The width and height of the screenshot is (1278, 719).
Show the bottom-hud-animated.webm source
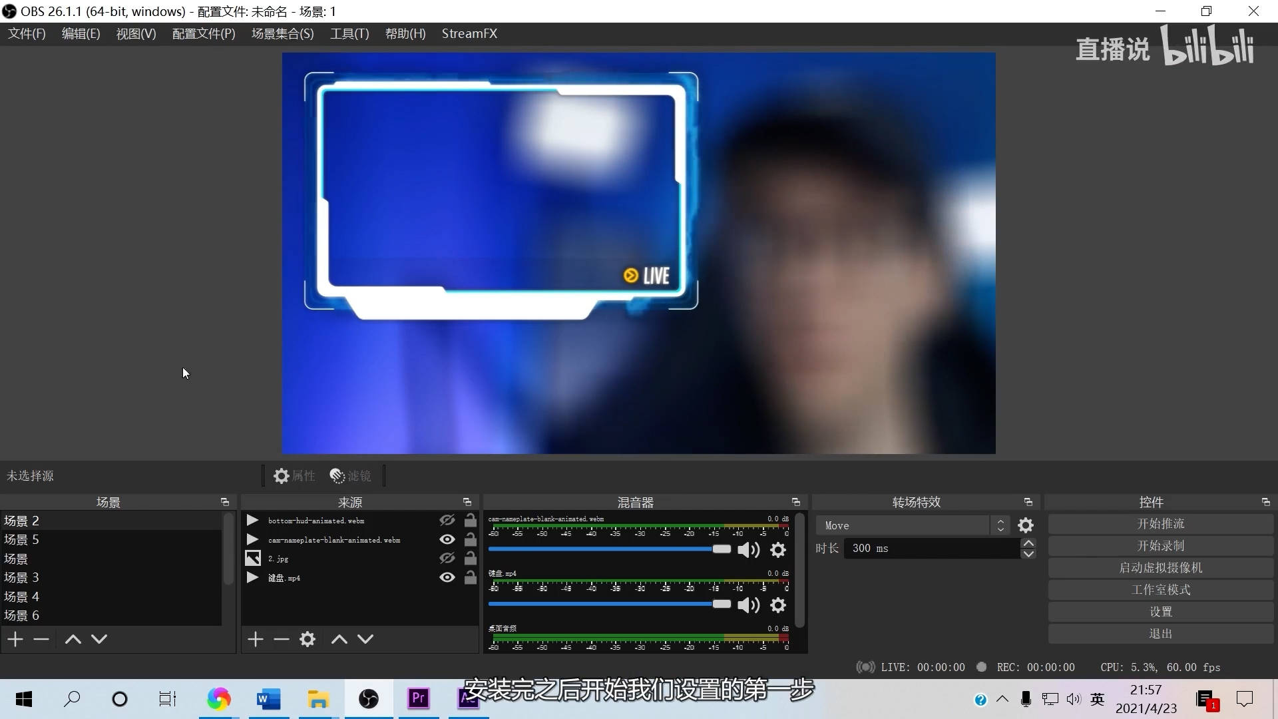[447, 521]
